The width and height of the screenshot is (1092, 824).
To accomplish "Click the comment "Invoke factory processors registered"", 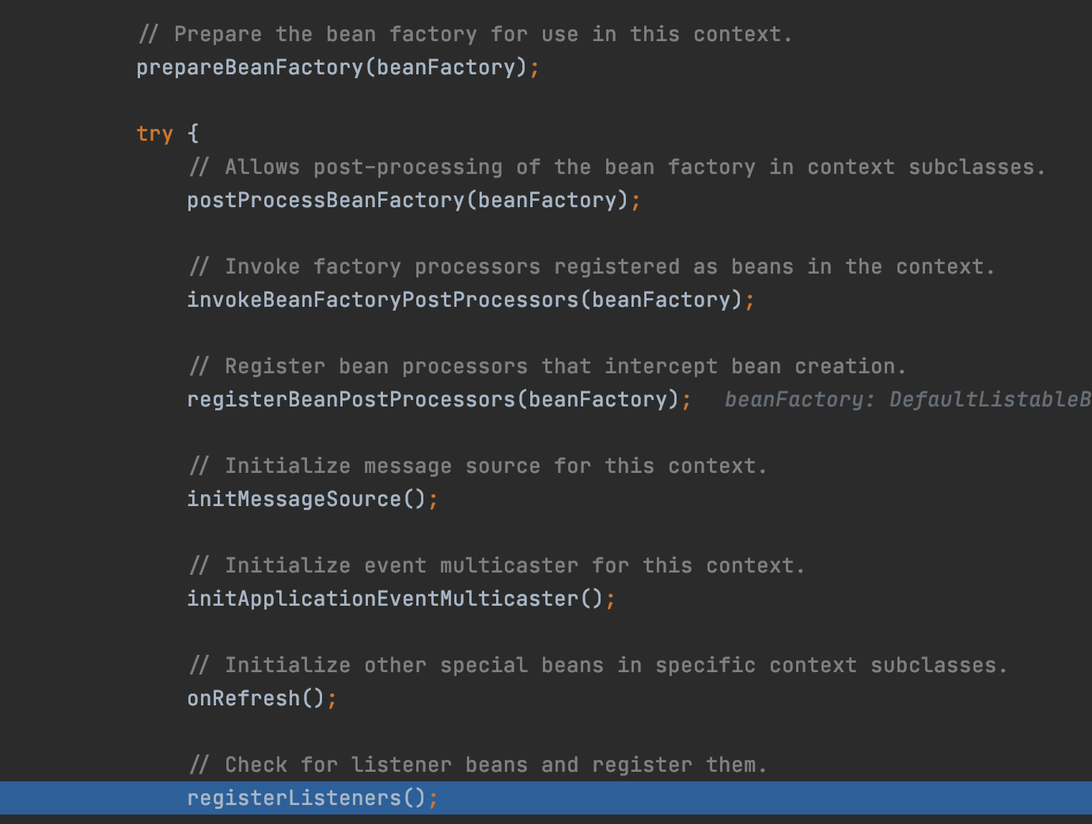I will 452,267.
